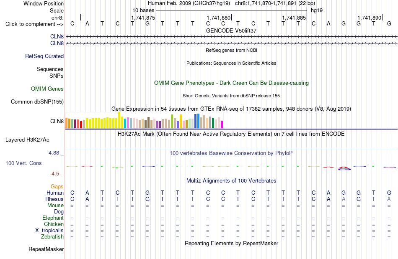Click the RepeatMasker track label on the left
The width and height of the screenshot is (398, 259).
tap(46, 249)
